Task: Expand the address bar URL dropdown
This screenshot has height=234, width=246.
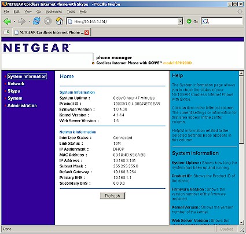Action: tap(180, 21)
